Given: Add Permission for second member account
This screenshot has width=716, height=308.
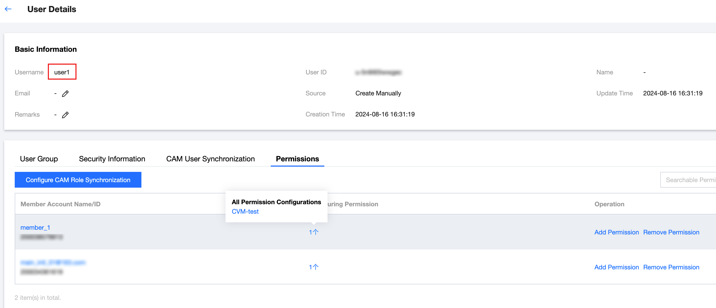Looking at the screenshot, I should [616, 267].
